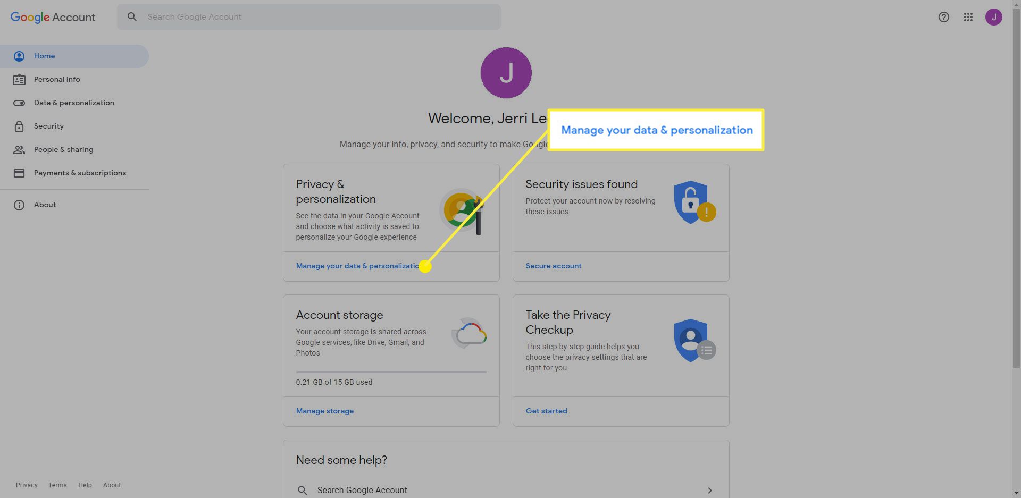Click the Privacy & personalization card illustration
This screenshot has width=1021, height=498.
coord(462,212)
